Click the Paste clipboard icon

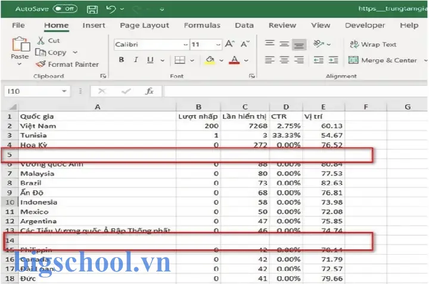pyautogui.click(x=20, y=44)
